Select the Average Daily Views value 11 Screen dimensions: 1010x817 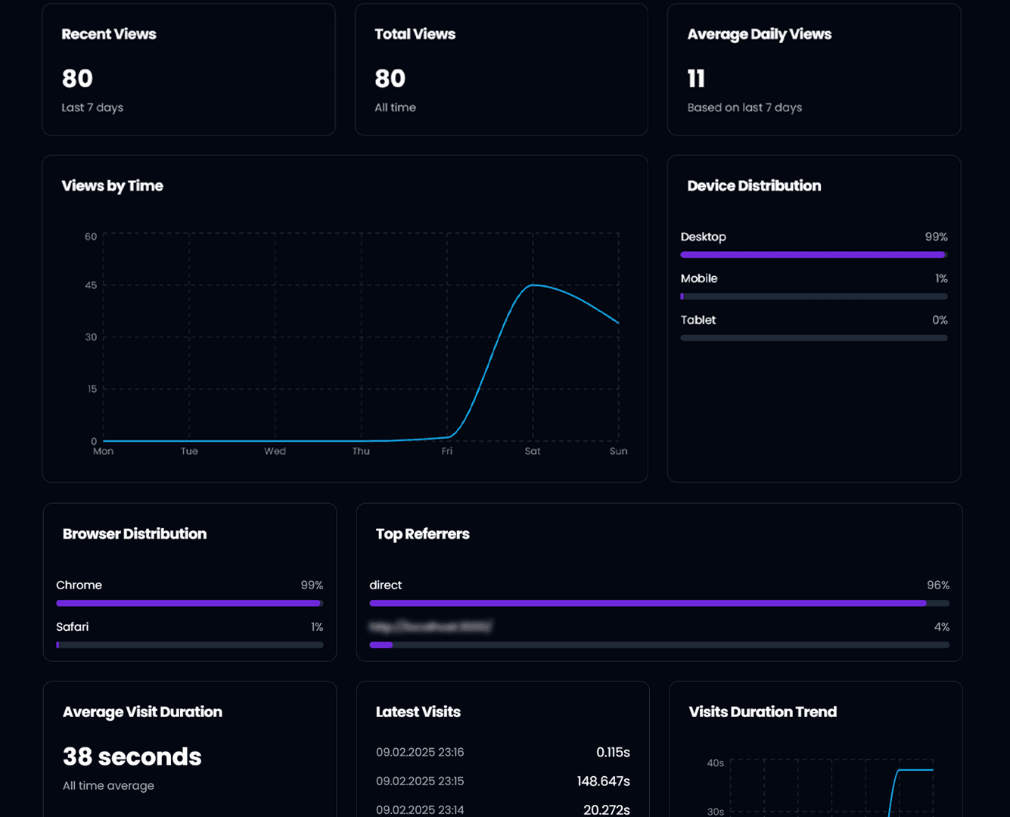[x=696, y=79]
